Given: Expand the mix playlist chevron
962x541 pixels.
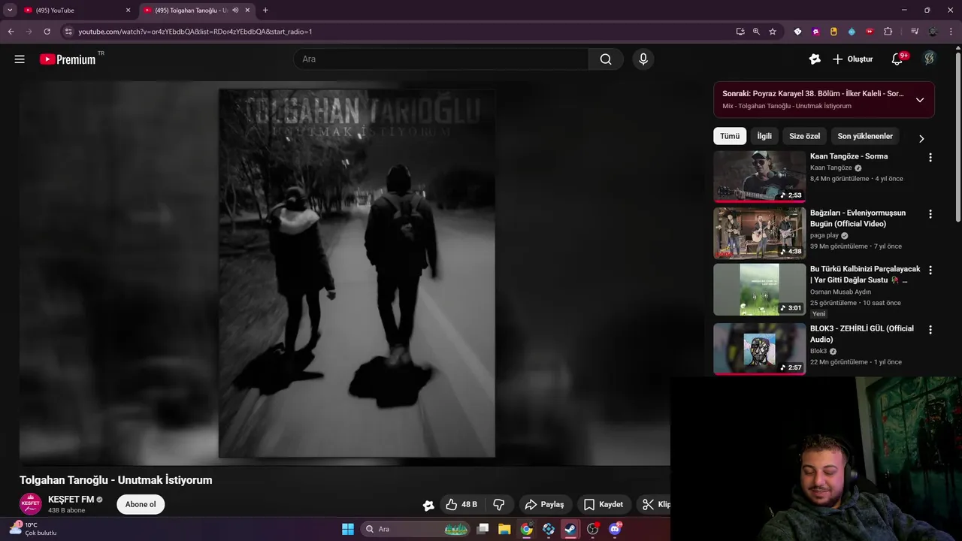Looking at the screenshot, I should (x=920, y=100).
